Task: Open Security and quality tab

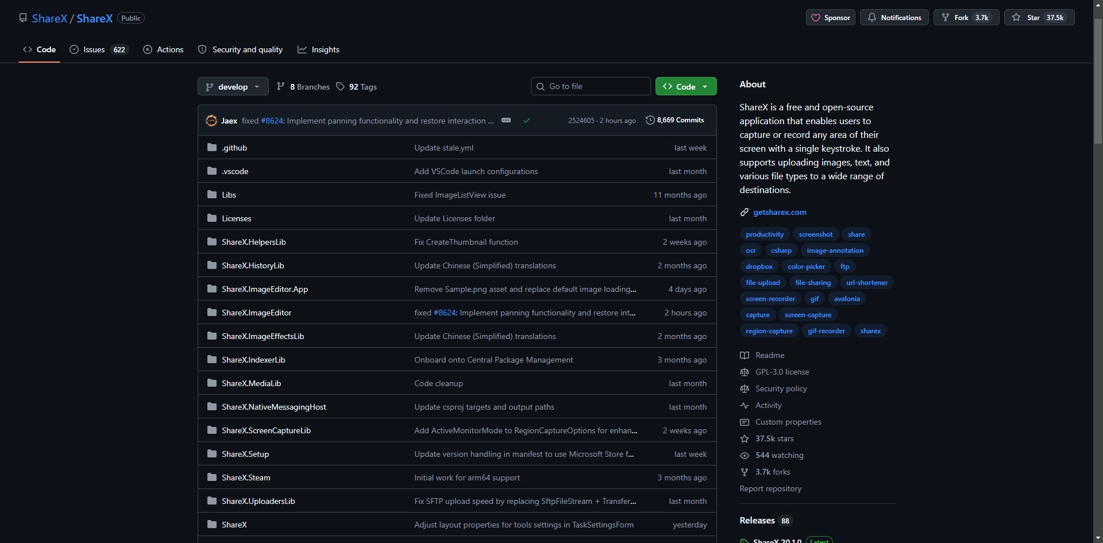Action: tap(240, 49)
